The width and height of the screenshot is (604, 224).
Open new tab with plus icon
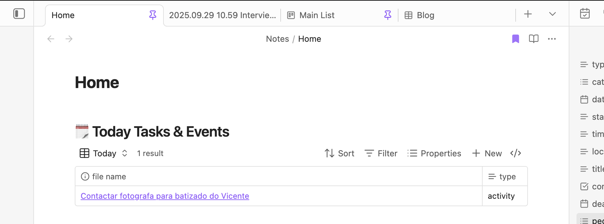(528, 14)
